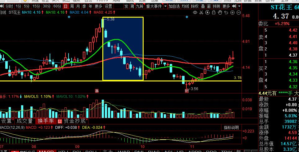This screenshot has width=299, height=152.
Task: Click the blue diamond marker near November
Action: point(187,17)
